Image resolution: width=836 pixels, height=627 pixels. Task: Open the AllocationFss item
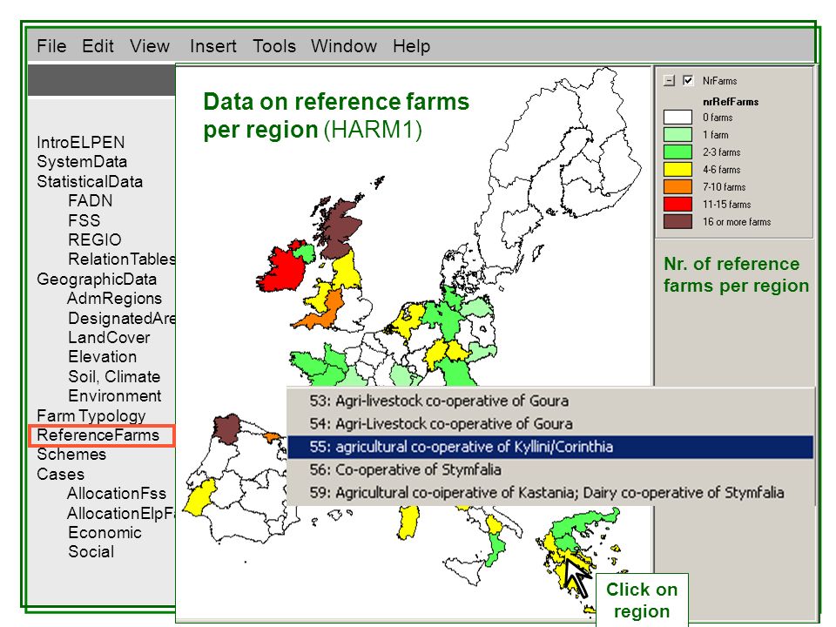(116, 493)
